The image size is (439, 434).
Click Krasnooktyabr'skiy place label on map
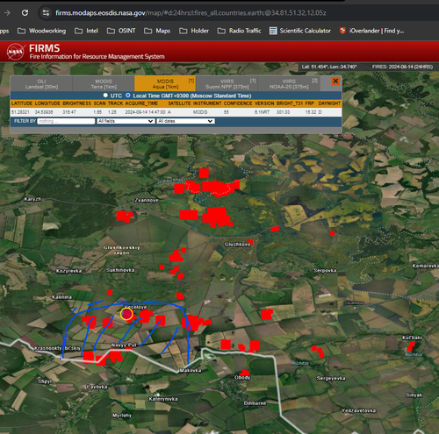[57, 348]
